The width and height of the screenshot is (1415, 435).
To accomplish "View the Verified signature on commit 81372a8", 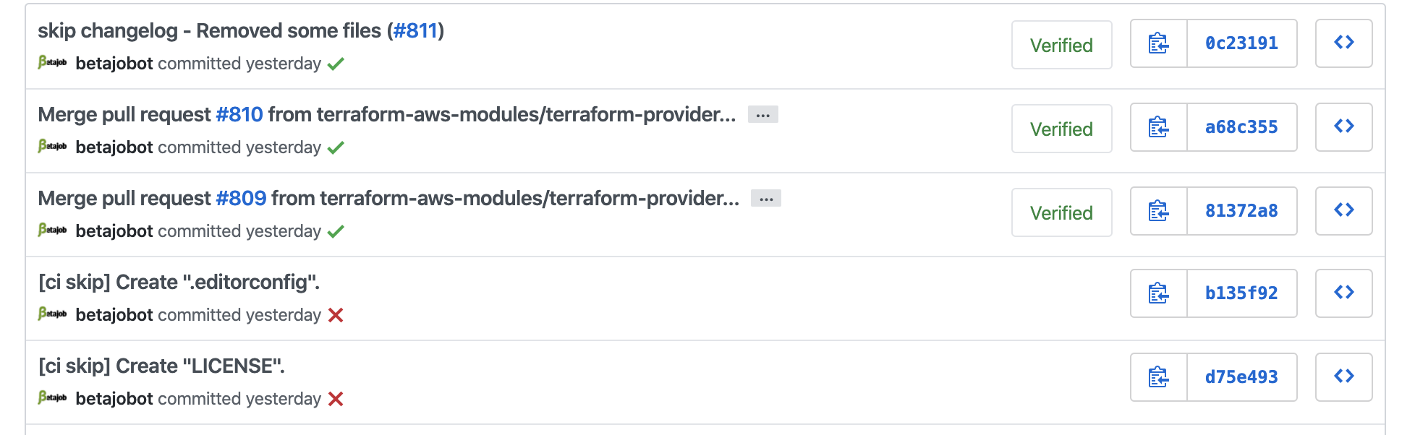I will coord(1061,212).
